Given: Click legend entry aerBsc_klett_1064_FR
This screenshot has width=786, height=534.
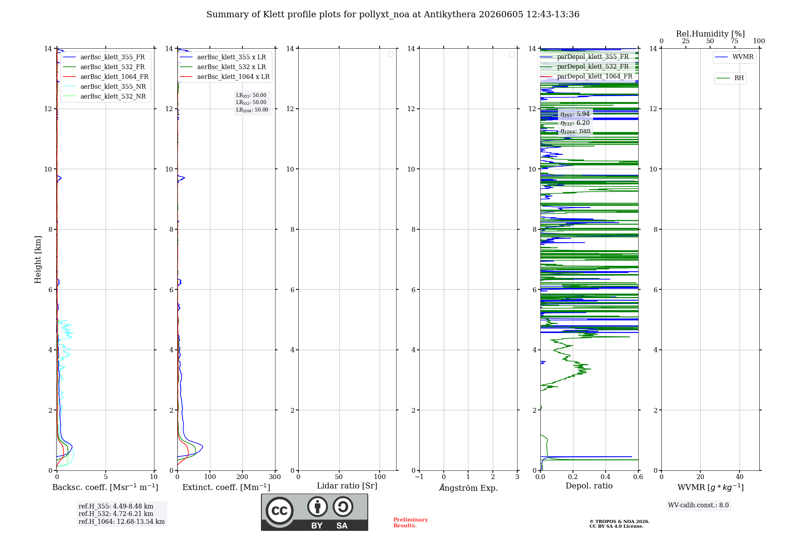Looking at the screenshot, I should (105, 77).
